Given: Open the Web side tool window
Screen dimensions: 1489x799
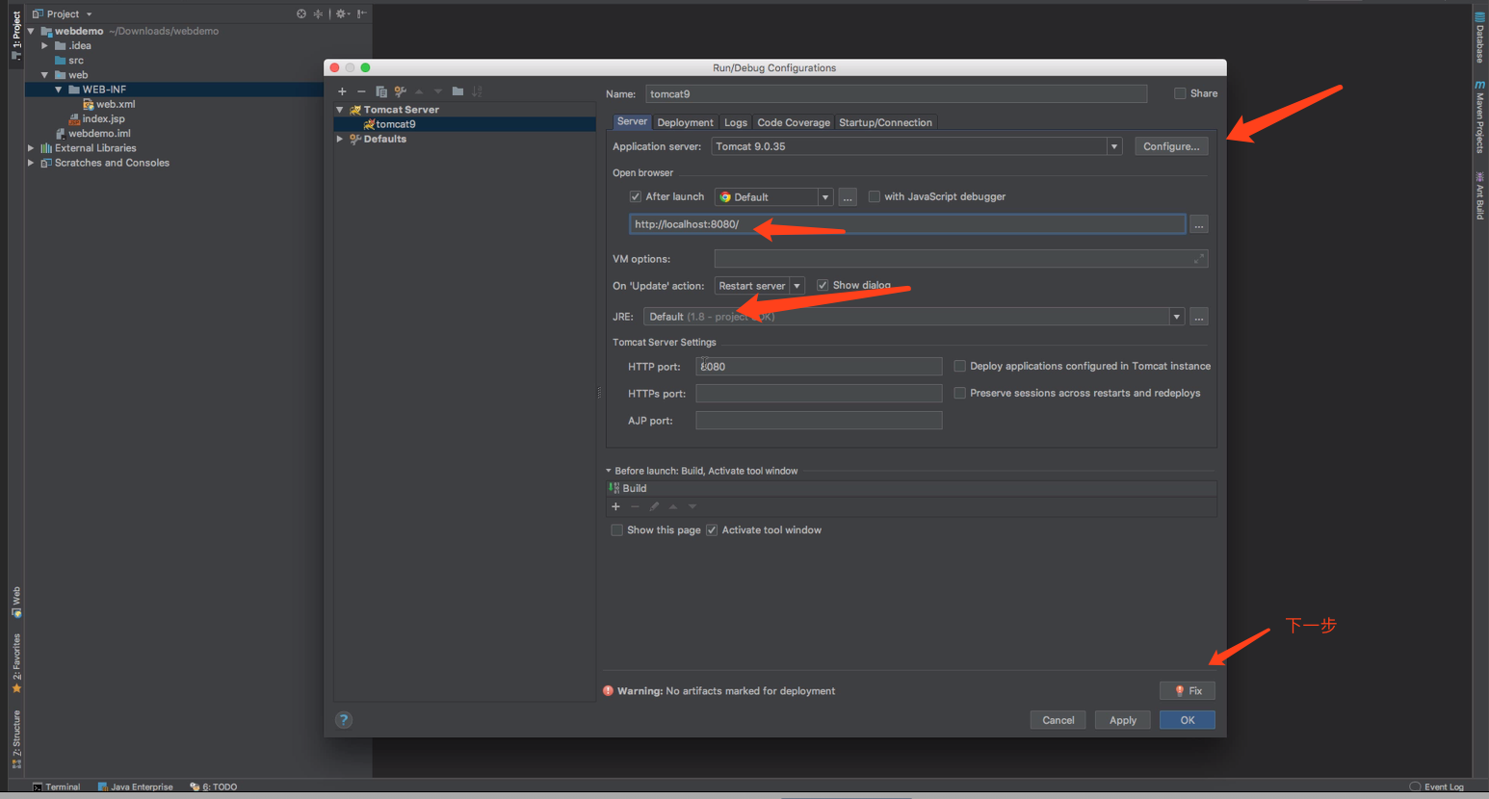Looking at the screenshot, I should click(x=16, y=602).
